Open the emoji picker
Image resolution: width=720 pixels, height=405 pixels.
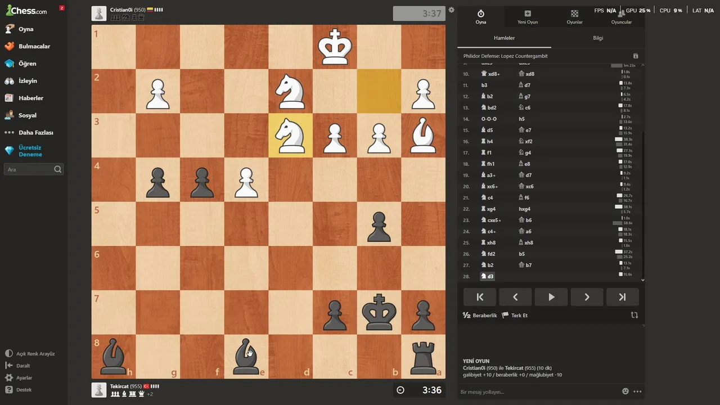[x=625, y=391]
